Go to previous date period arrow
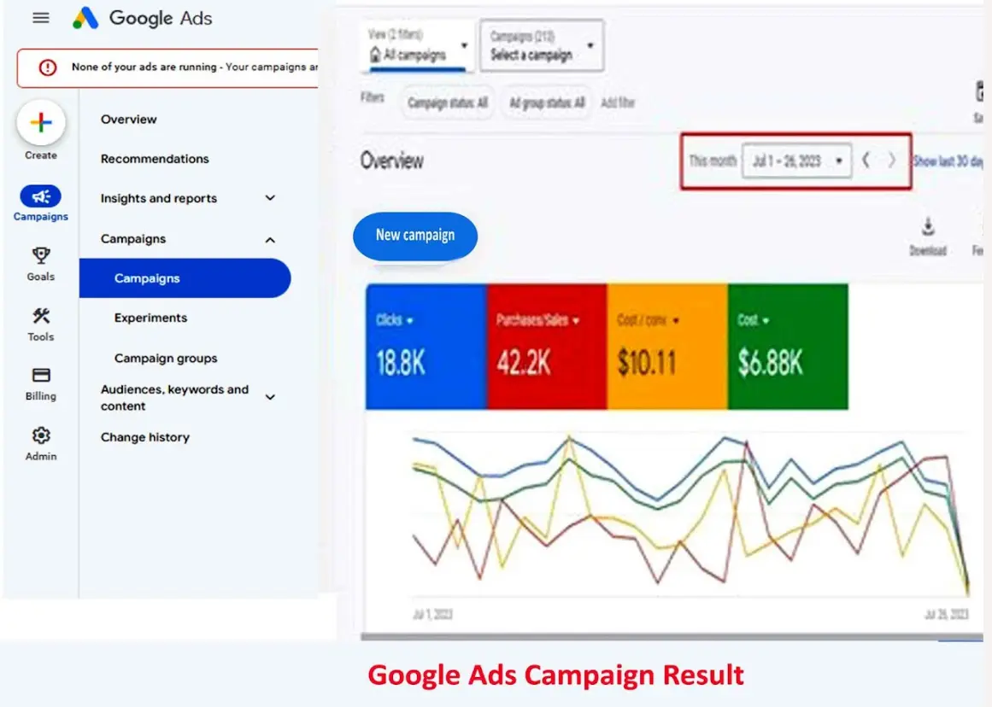 (x=866, y=161)
